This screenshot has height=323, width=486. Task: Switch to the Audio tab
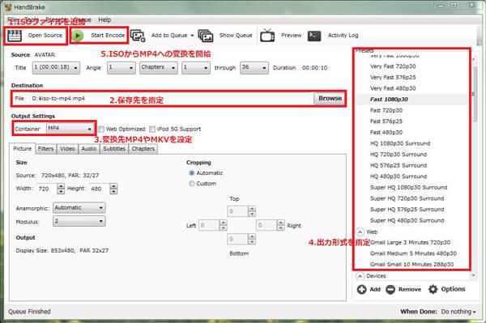point(89,149)
